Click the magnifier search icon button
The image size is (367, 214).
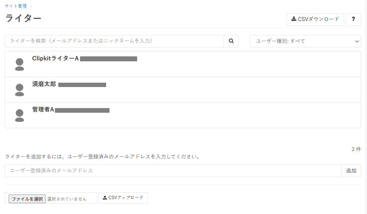click(231, 41)
